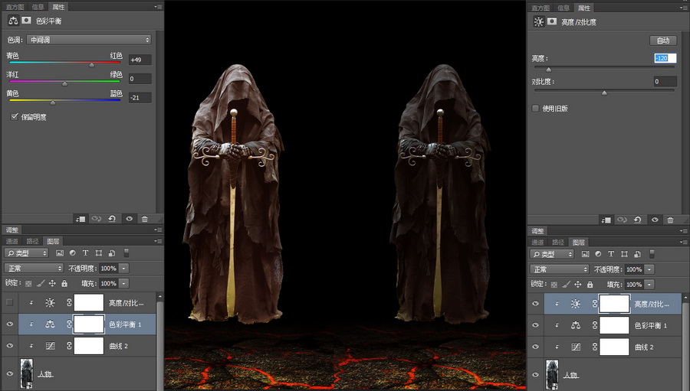
Task: Filter shape layers icon in left layers panel
Action: (99, 253)
